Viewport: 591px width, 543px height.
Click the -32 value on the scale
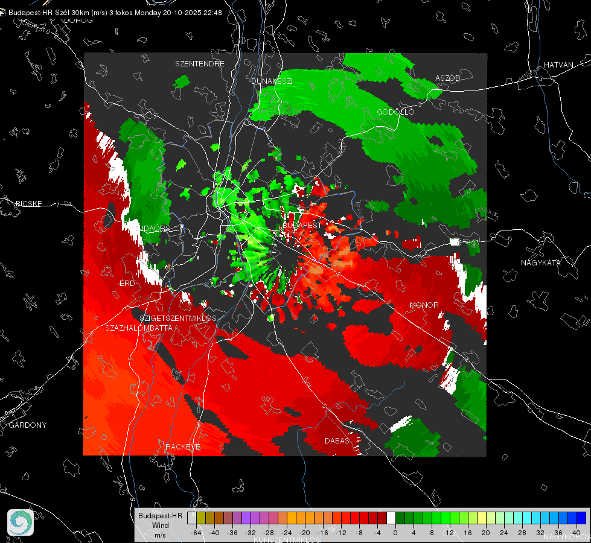click(x=251, y=533)
